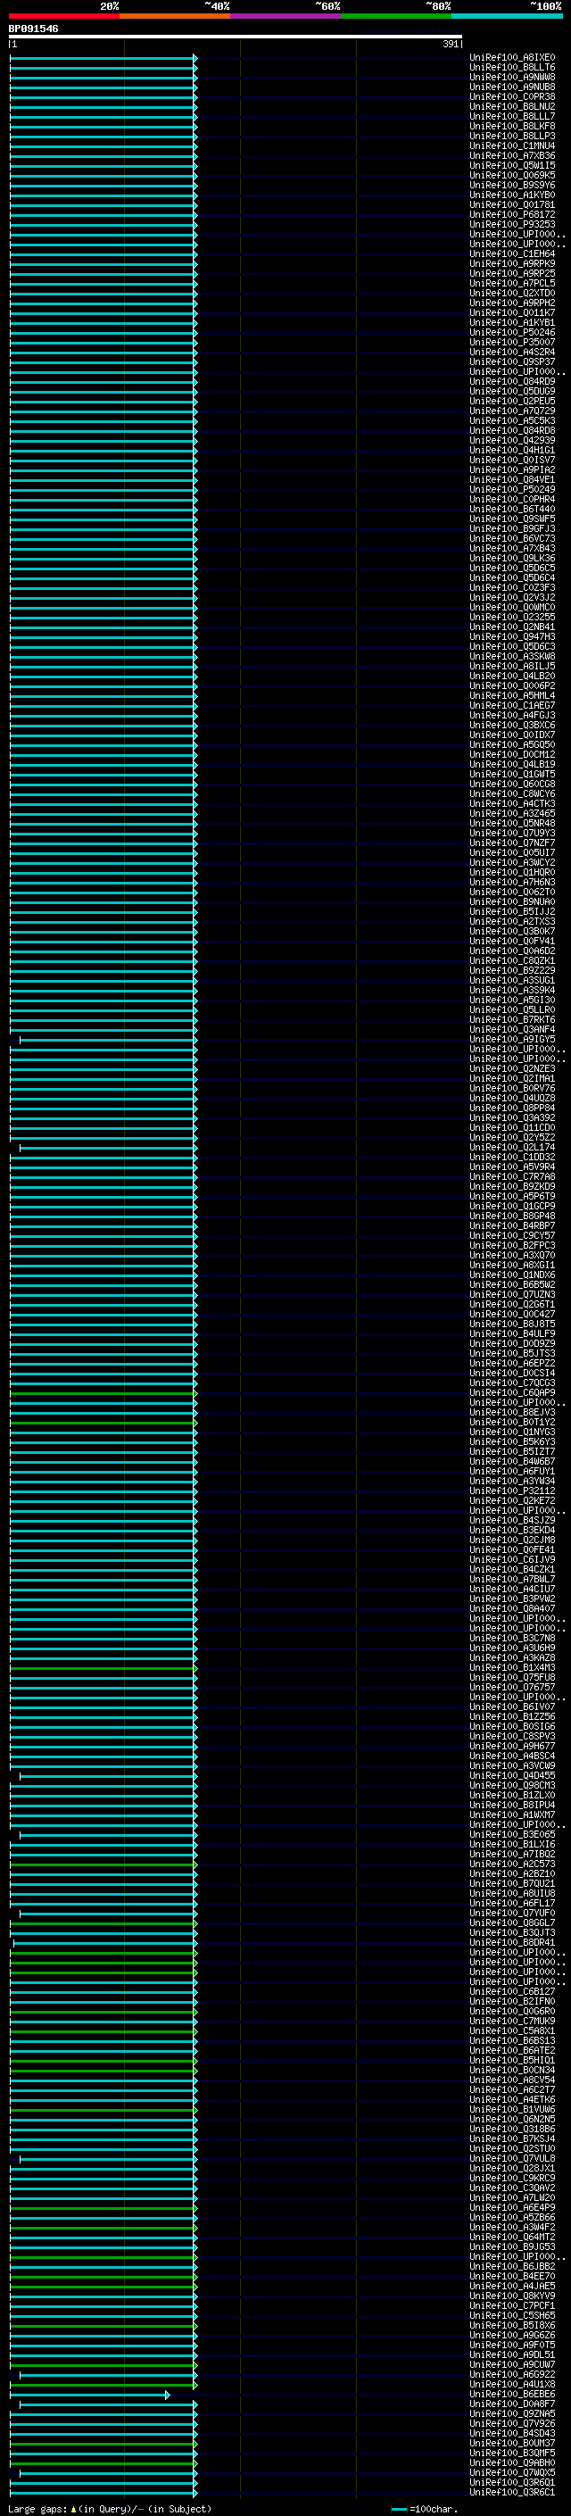The width and height of the screenshot is (571, 2516).
Task: Select hit label UniRef100_A9RPH2
Action: [x=511, y=303]
